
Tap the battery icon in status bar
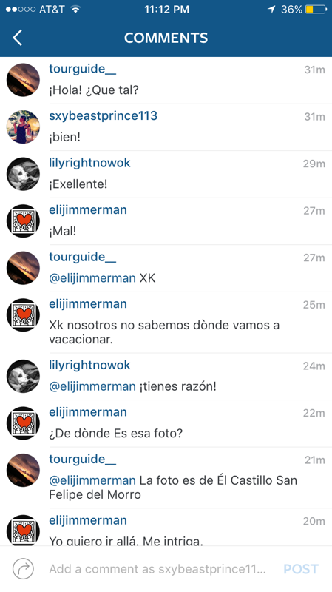click(316, 10)
